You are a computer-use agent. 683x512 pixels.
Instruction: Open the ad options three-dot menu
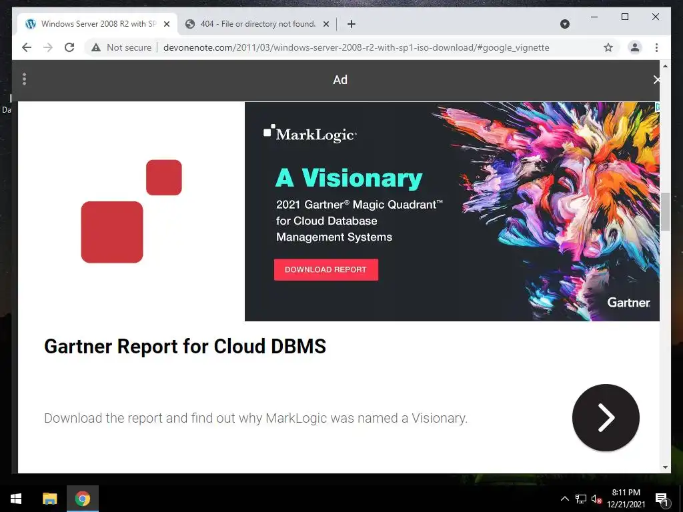(25, 79)
